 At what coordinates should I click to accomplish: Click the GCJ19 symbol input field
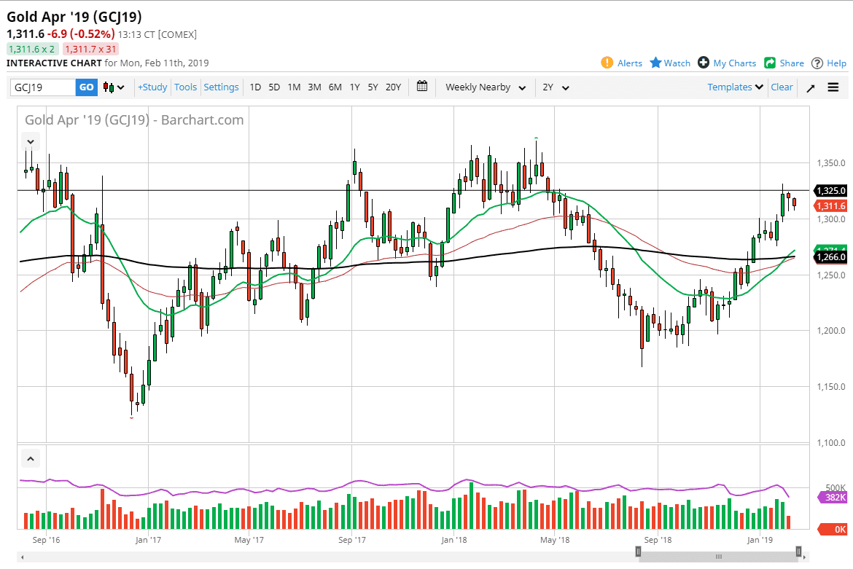43,87
